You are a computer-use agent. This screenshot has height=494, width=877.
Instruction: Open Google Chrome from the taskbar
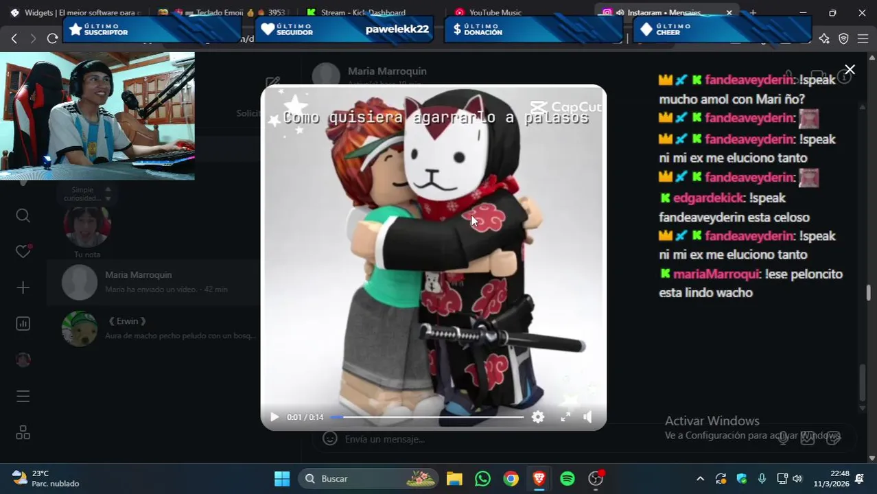coord(511,478)
